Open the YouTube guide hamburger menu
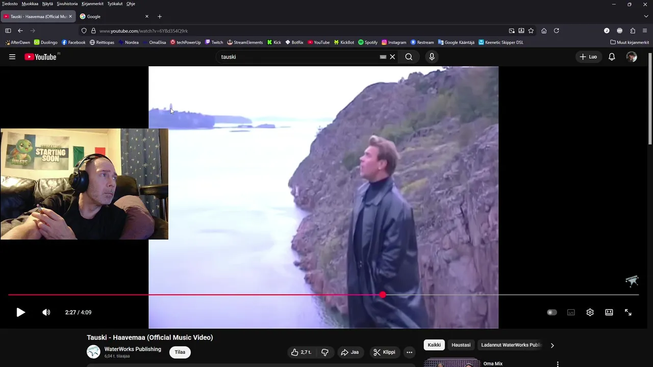This screenshot has width=653, height=367. 12,57
